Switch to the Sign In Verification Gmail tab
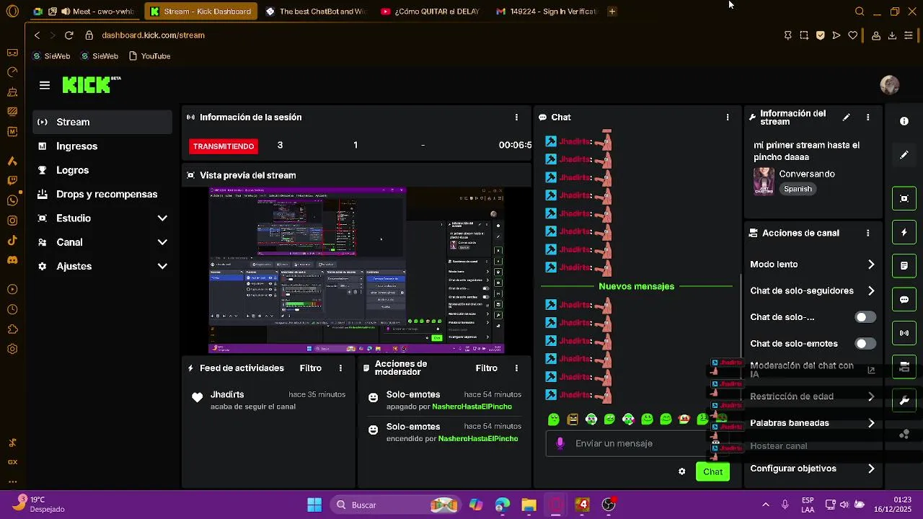This screenshot has width=923, height=519. pyautogui.click(x=547, y=12)
